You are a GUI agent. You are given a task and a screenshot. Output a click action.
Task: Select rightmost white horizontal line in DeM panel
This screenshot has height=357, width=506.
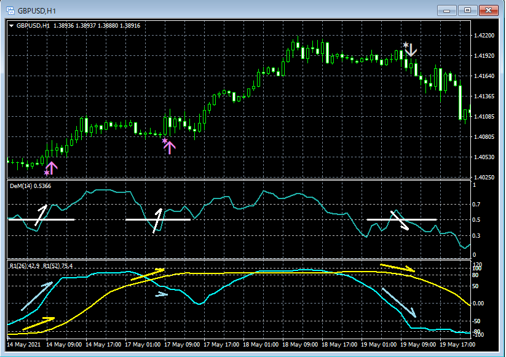[x=424, y=219]
